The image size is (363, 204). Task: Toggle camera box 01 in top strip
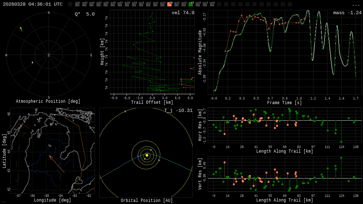coord(77,4)
